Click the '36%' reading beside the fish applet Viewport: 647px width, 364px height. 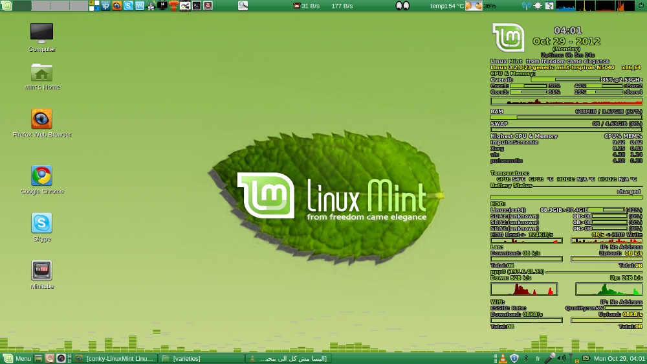point(490,6)
